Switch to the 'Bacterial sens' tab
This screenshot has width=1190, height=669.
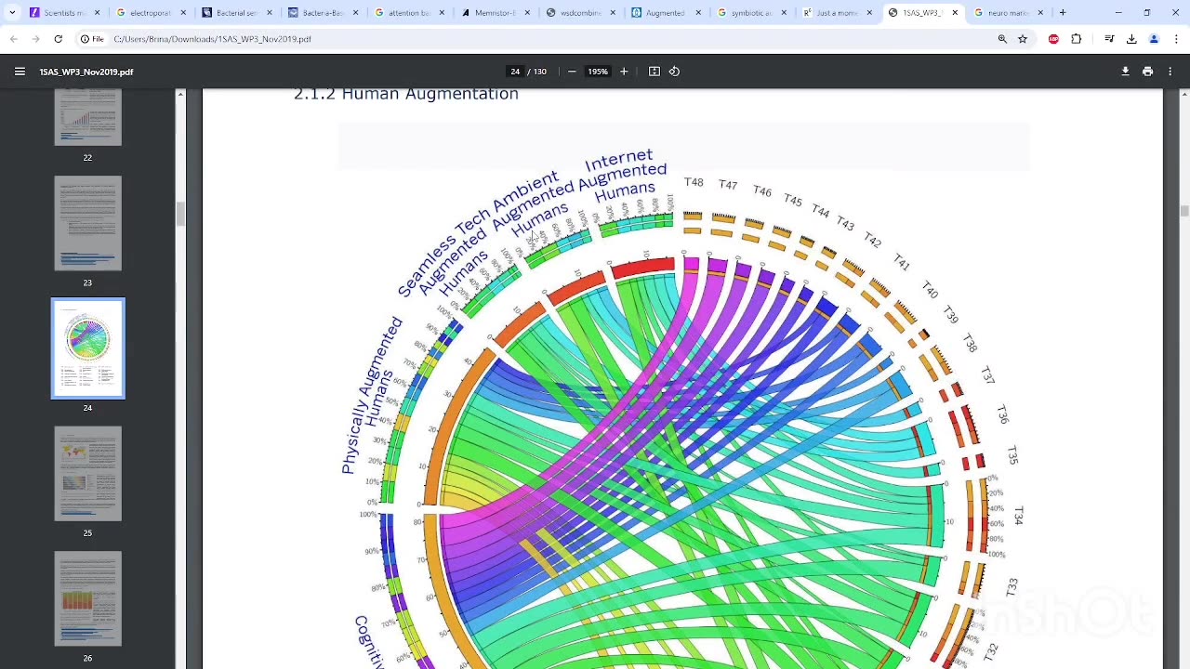235,13
